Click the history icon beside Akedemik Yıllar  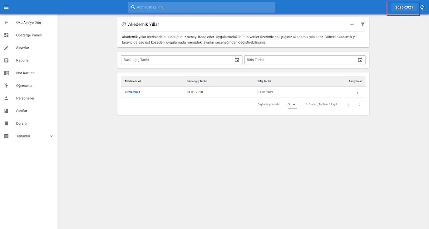(x=124, y=24)
